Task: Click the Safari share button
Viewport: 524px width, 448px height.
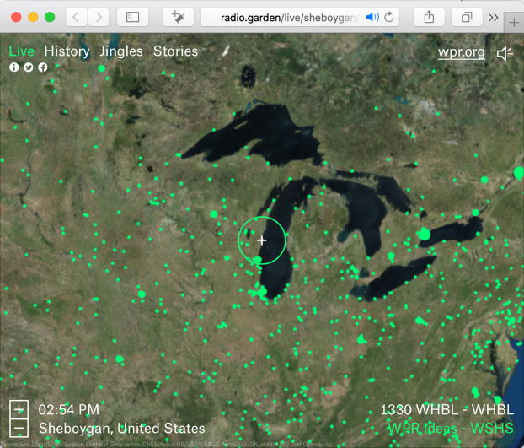Action: pyautogui.click(x=429, y=17)
